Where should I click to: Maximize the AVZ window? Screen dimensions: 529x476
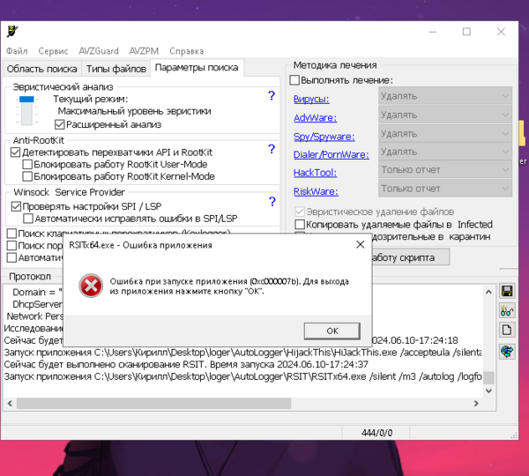click(x=466, y=32)
